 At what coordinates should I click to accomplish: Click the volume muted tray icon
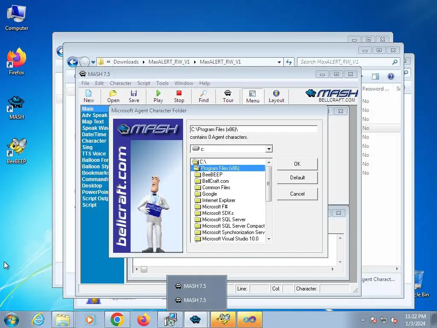(x=394, y=320)
